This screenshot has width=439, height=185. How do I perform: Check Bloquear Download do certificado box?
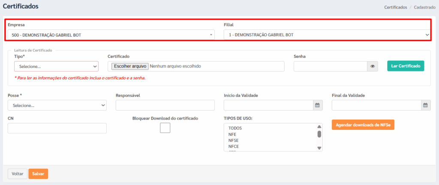tap(165, 128)
